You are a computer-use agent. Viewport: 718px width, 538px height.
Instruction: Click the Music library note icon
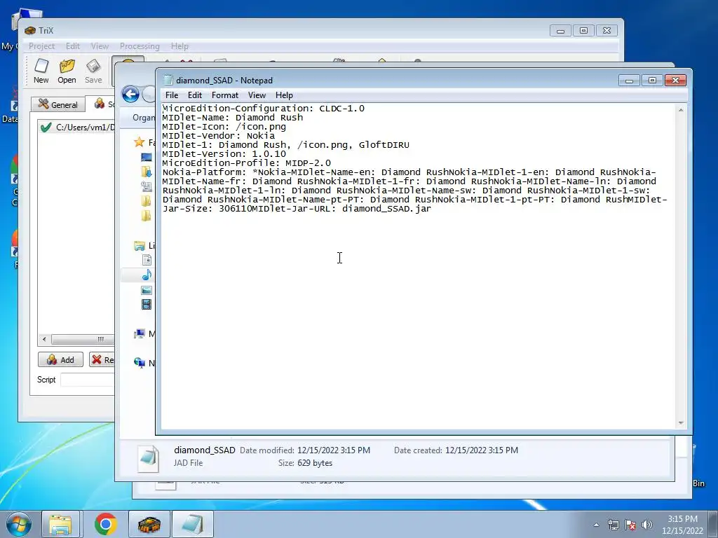[147, 275]
